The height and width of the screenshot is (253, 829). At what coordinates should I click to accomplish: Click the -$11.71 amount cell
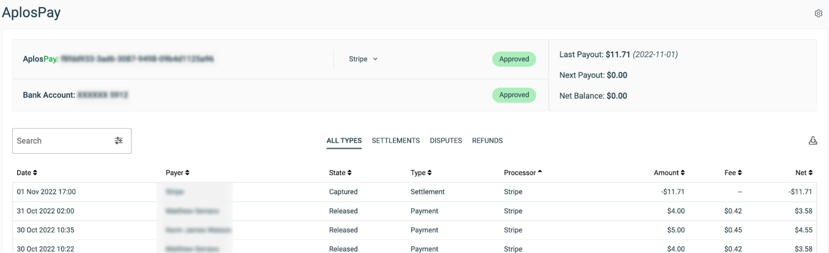pyautogui.click(x=673, y=192)
